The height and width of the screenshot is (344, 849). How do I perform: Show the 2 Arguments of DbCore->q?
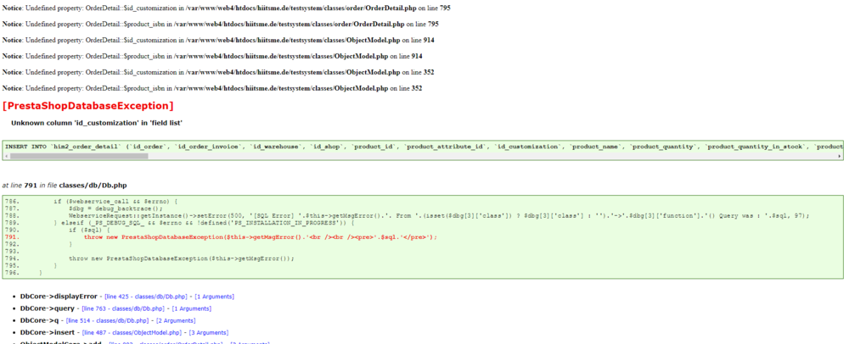tap(177, 321)
